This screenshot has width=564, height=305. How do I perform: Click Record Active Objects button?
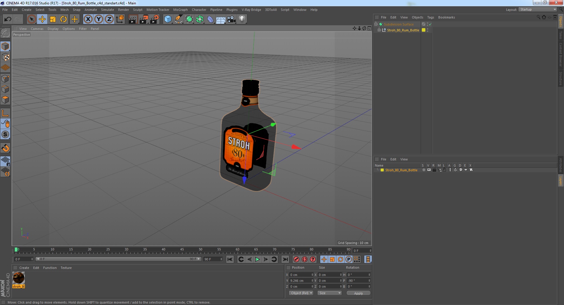[x=296, y=259]
